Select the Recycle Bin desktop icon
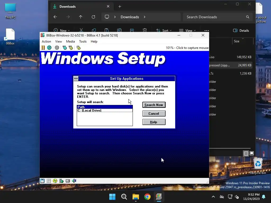271x203 pixels. (258, 166)
